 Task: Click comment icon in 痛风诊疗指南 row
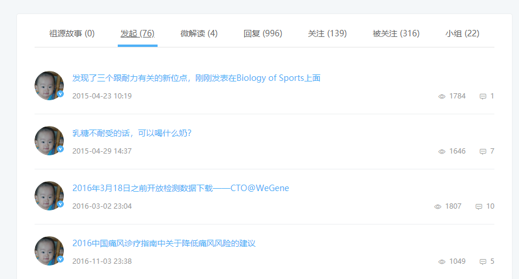(483, 262)
